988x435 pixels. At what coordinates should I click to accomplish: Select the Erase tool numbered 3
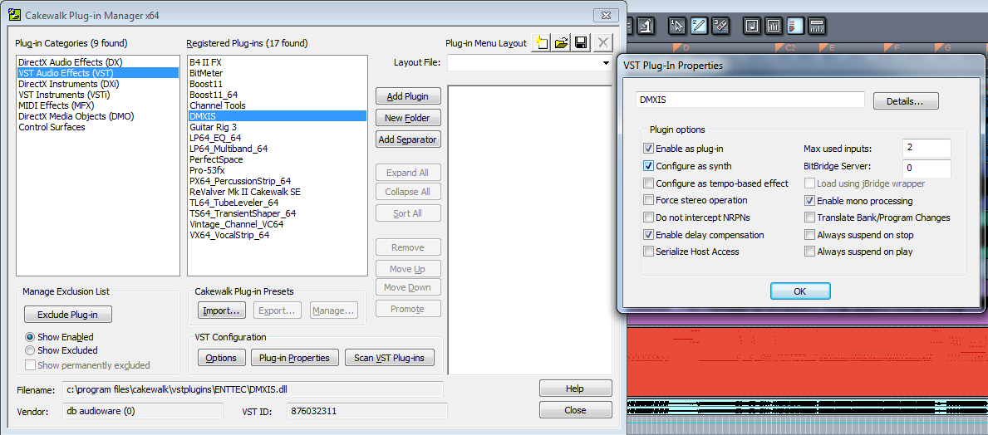(720, 26)
